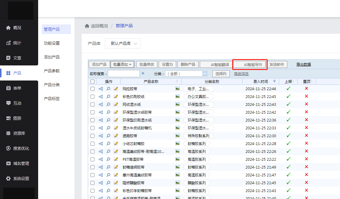Select 产品分类 in the submenu
Viewport: 340px width, 199px height.
(52, 85)
